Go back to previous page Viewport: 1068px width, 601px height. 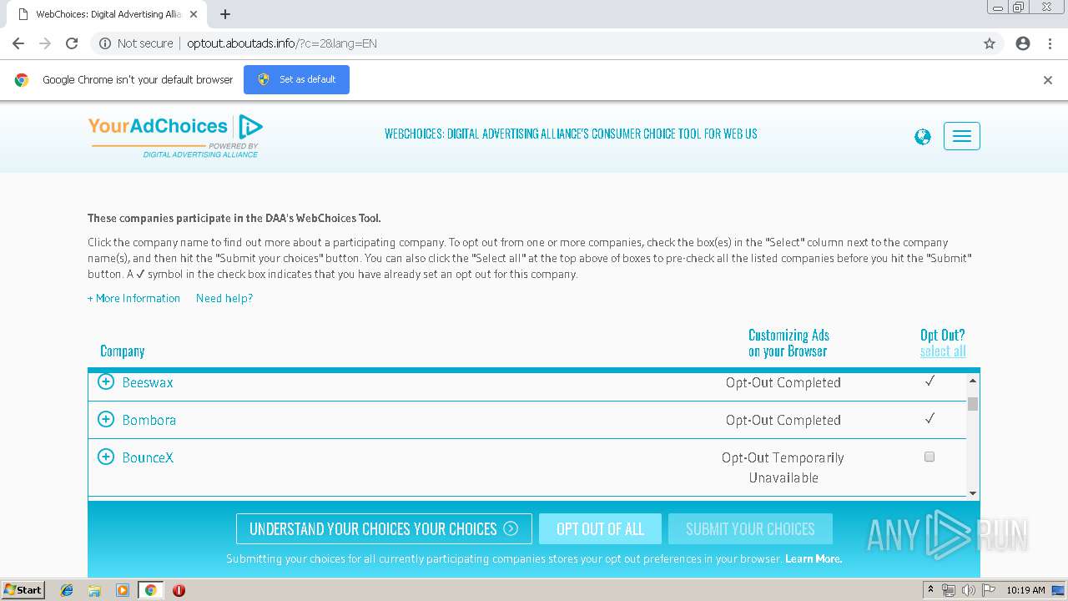point(18,43)
